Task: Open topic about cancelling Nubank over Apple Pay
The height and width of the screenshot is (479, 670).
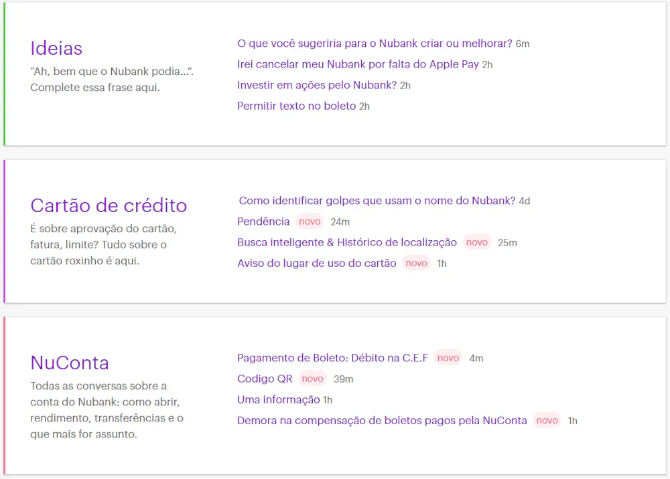Action: [x=358, y=64]
